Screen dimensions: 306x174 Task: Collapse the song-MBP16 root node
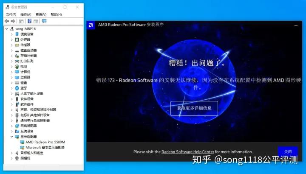click(7, 28)
